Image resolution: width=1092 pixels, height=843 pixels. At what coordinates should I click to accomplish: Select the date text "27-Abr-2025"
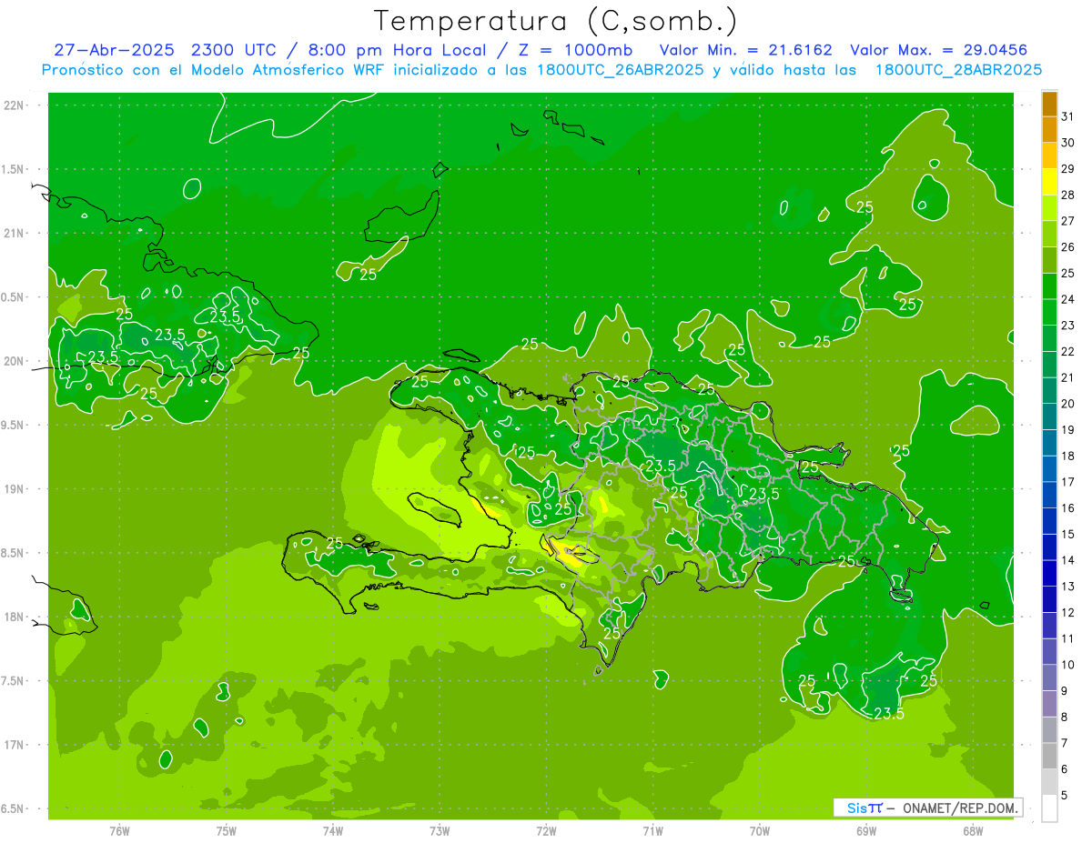pos(115,50)
